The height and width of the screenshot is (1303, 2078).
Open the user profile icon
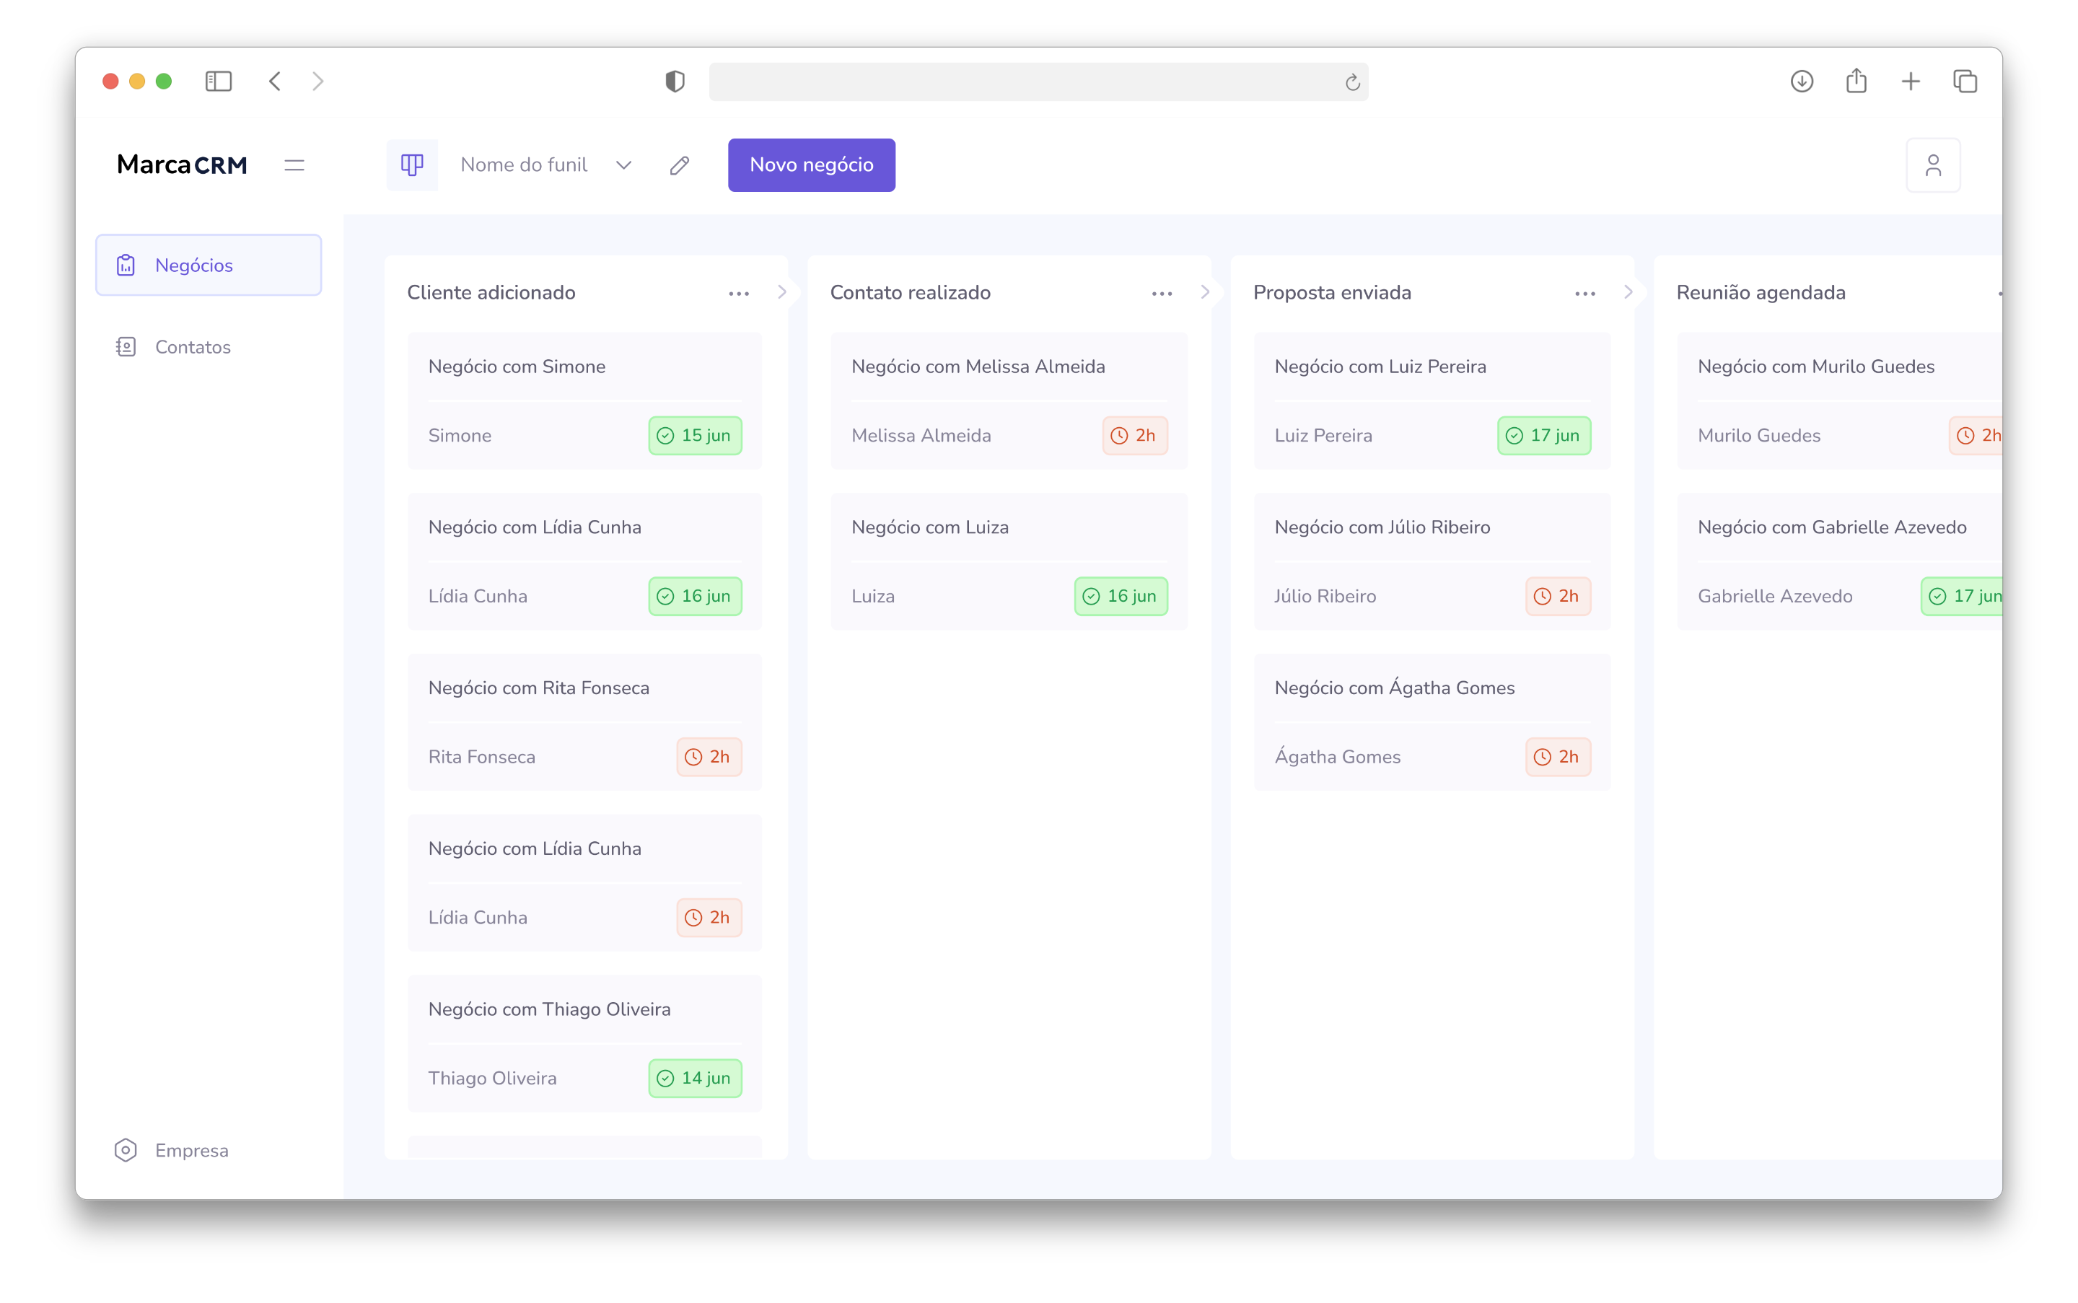(1932, 164)
